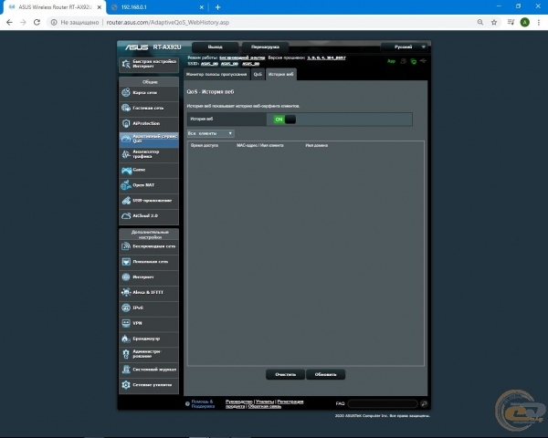Select the История веб tab
The image size is (548, 438).
pos(281,75)
